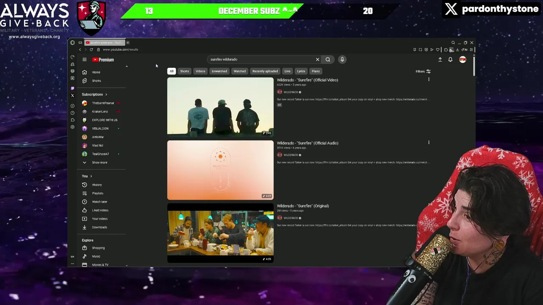Open the Create upload icon
Image resolution: width=543 pixels, height=305 pixels.
440,60
